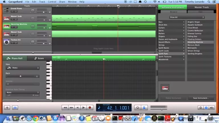219x123 pixels.
Task: Switch to the Score tab
Action: (x=39, y=58)
